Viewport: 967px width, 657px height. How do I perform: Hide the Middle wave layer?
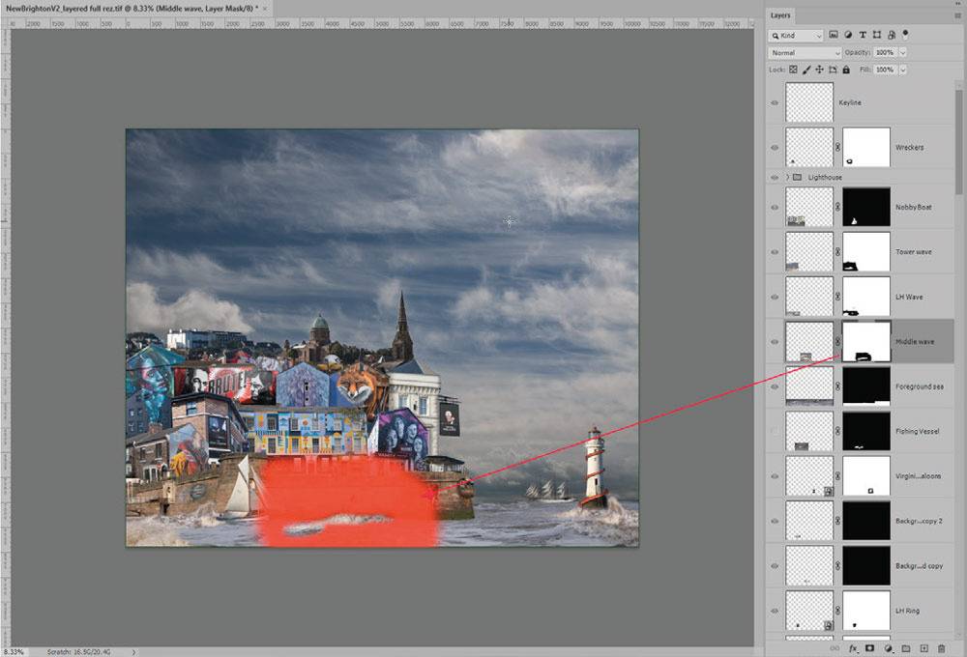(x=775, y=341)
